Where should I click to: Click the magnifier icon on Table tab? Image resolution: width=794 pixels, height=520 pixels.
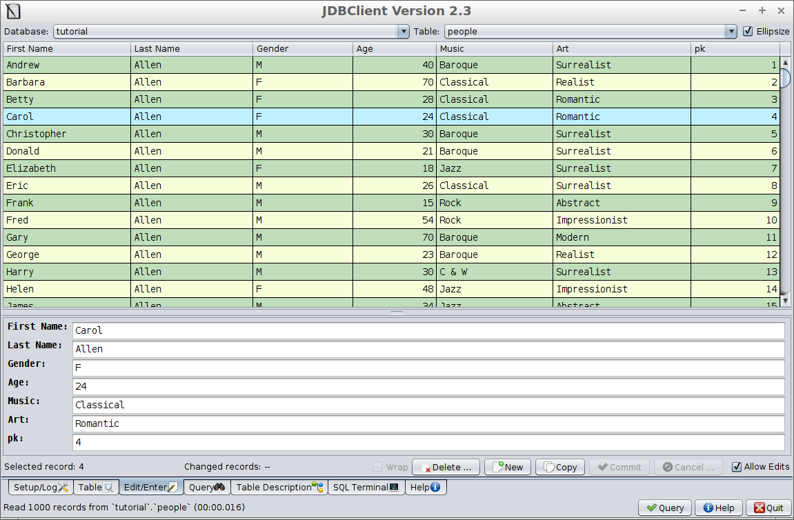pos(108,488)
